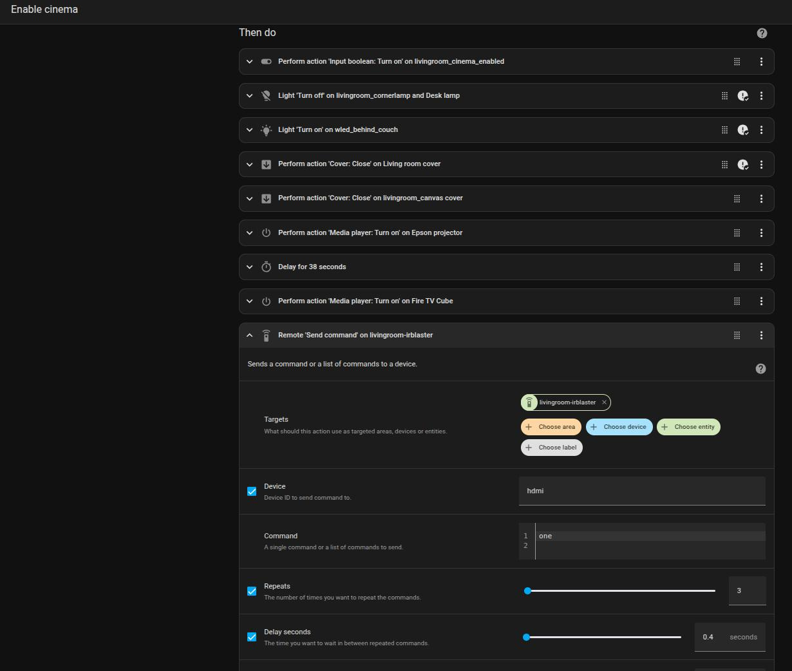Expand the Delay for 38 seconds action
Image resolution: width=792 pixels, height=671 pixels.
pos(249,267)
